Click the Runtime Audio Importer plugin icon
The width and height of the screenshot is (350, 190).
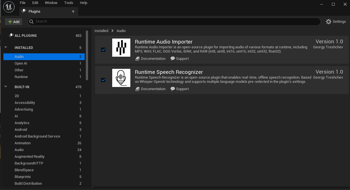click(121, 48)
